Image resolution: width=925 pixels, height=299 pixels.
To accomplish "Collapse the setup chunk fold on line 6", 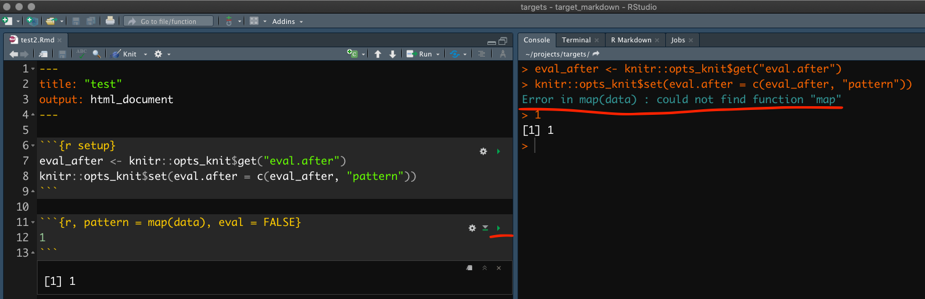I will click(x=33, y=146).
